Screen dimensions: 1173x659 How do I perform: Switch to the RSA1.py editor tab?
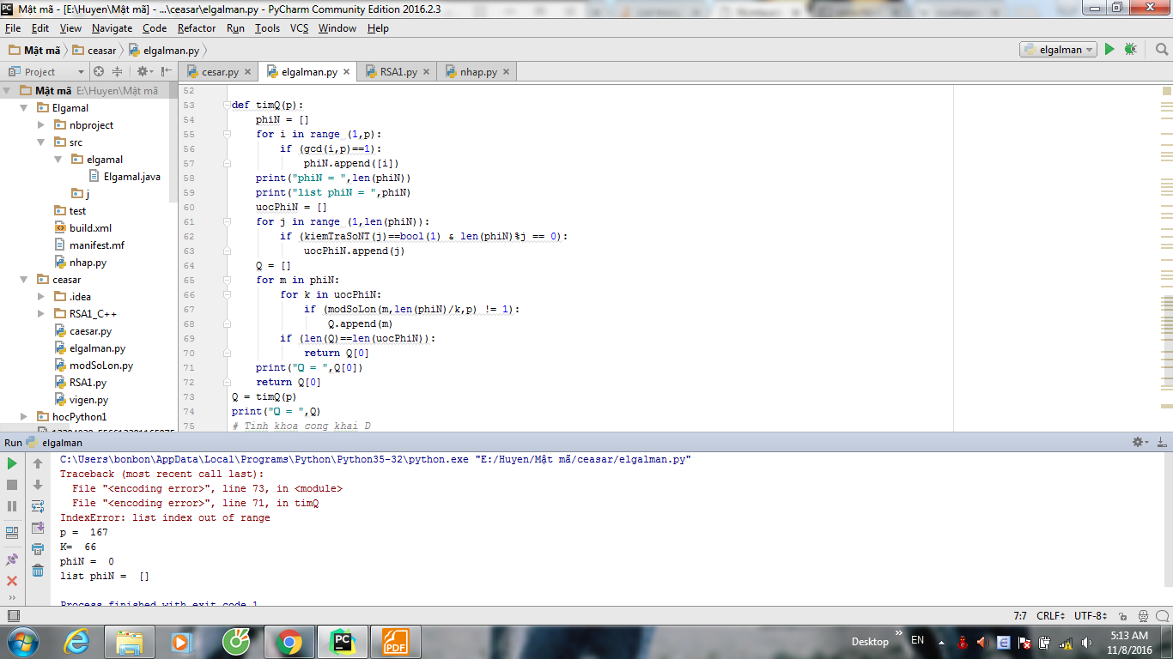tap(398, 72)
